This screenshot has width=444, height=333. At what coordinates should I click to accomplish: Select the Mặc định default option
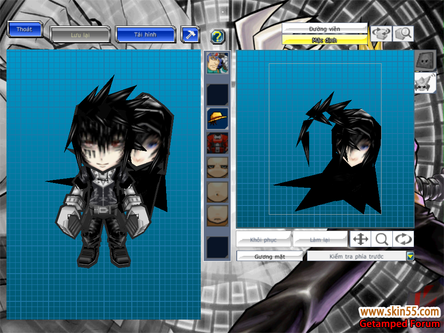point(324,40)
